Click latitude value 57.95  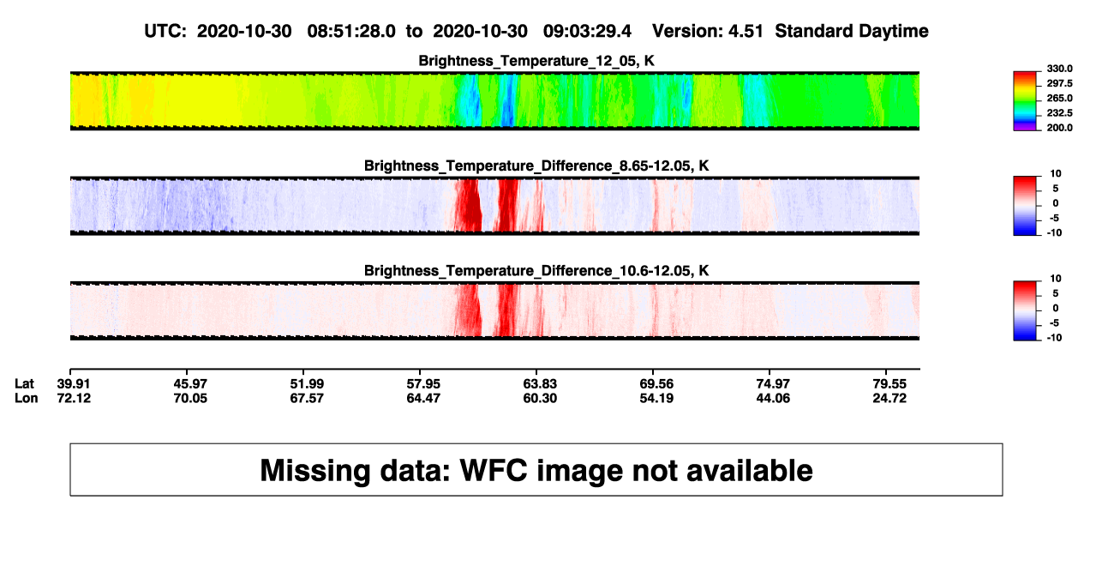click(x=423, y=383)
